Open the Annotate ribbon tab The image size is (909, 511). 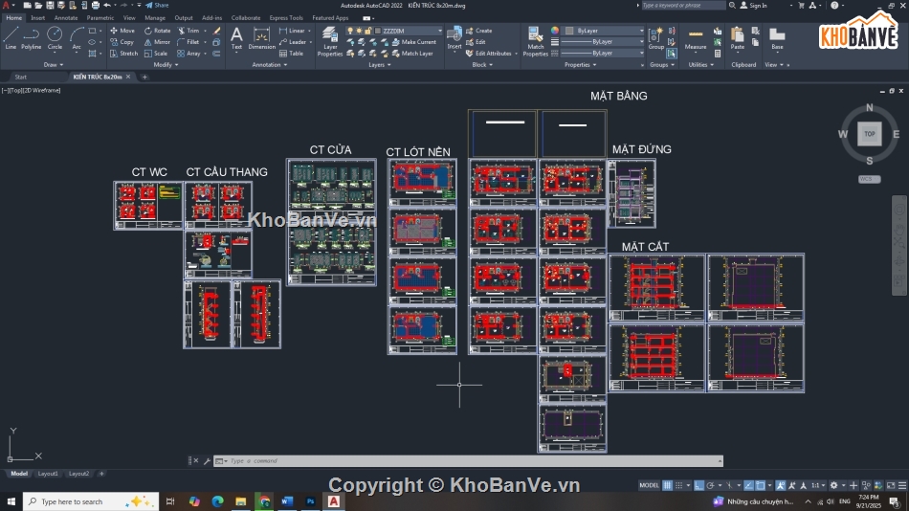(x=66, y=17)
